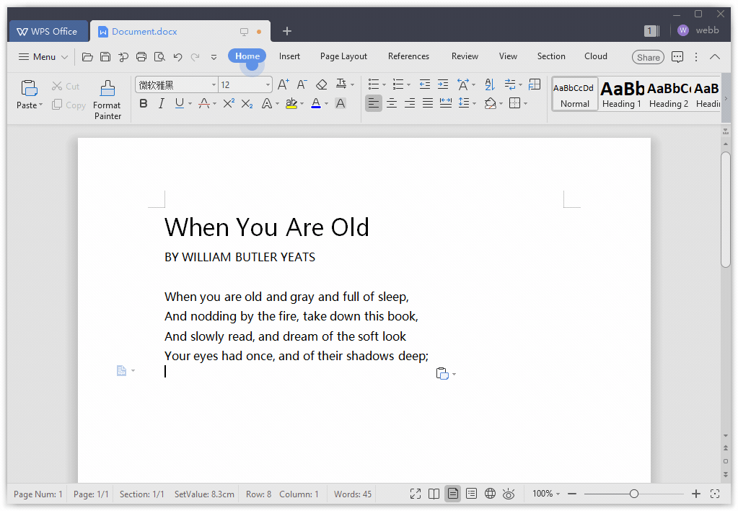The width and height of the screenshot is (738, 511).
Task: Click the Increase Indent icon
Action: (443, 84)
